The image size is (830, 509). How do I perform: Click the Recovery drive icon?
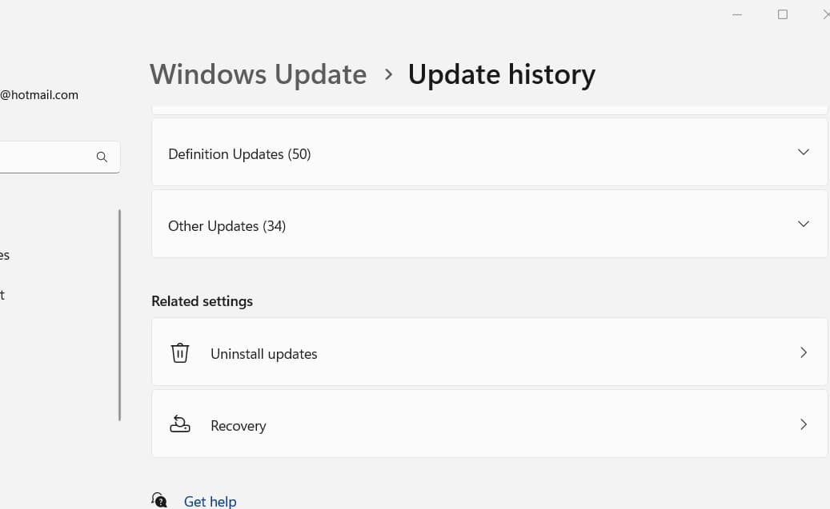[180, 425]
